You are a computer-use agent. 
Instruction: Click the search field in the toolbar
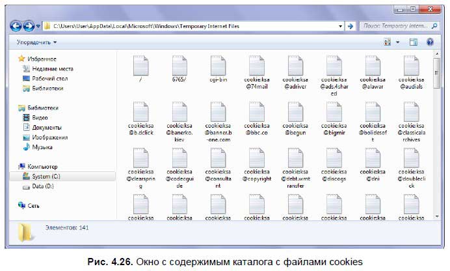[x=395, y=26]
